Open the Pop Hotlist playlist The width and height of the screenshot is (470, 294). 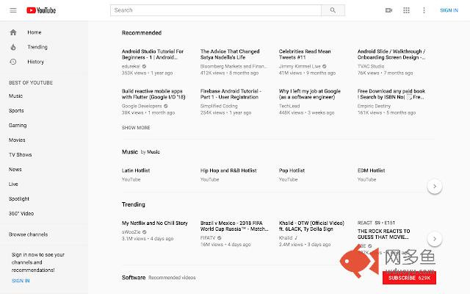292,171
